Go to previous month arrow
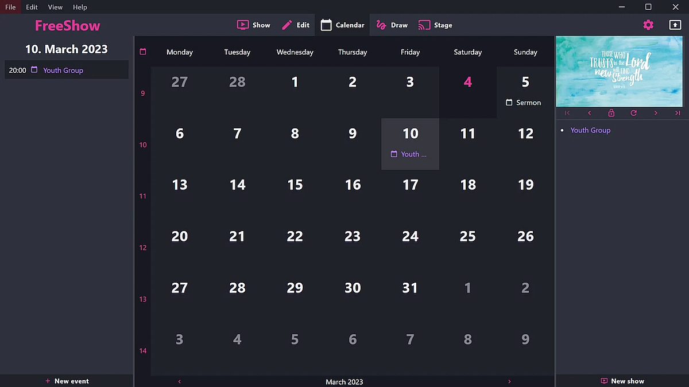This screenshot has width=689, height=387. pyautogui.click(x=180, y=381)
